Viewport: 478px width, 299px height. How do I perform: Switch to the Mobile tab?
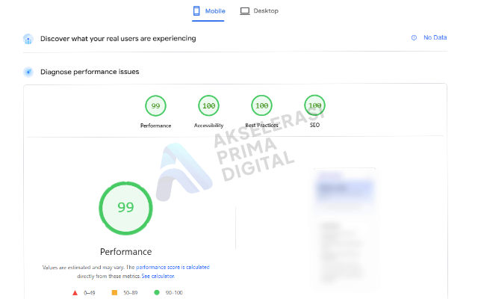(209, 11)
